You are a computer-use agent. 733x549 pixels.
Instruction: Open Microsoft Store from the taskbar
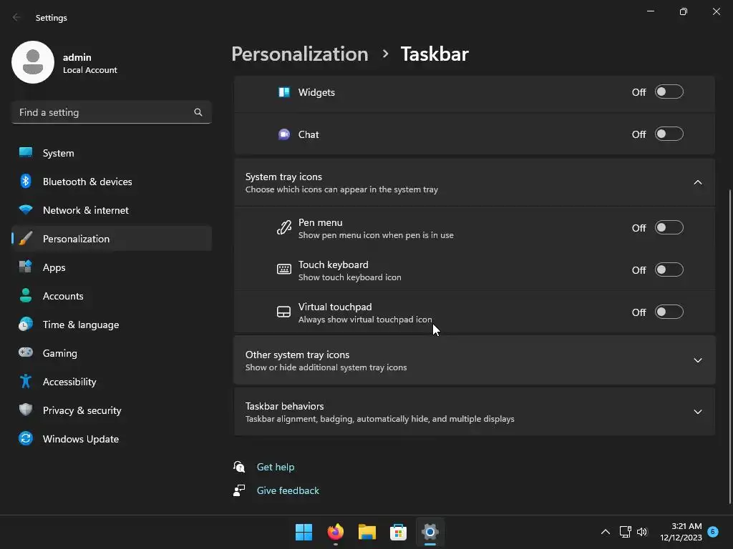tap(398, 532)
